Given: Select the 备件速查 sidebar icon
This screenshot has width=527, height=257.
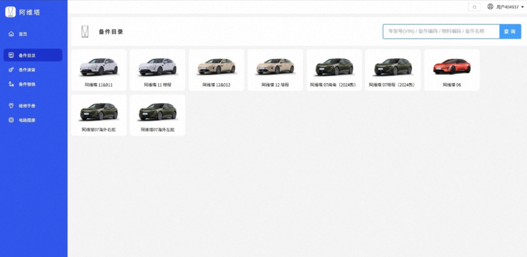Looking at the screenshot, I should click(11, 70).
